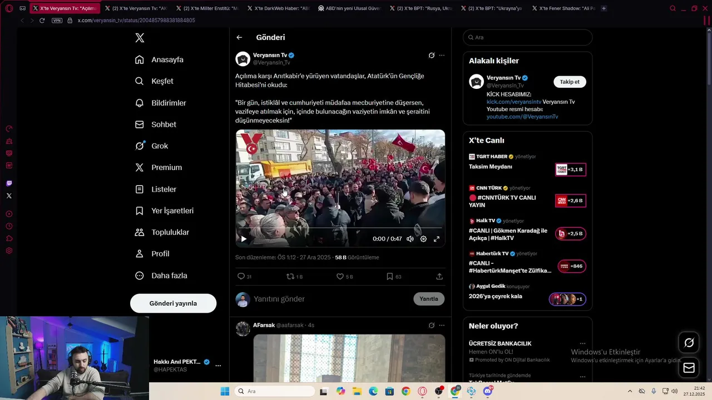The height and width of the screenshot is (400, 712).
Task: Switch to BPT Rusya tab
Action: (420, 8)
